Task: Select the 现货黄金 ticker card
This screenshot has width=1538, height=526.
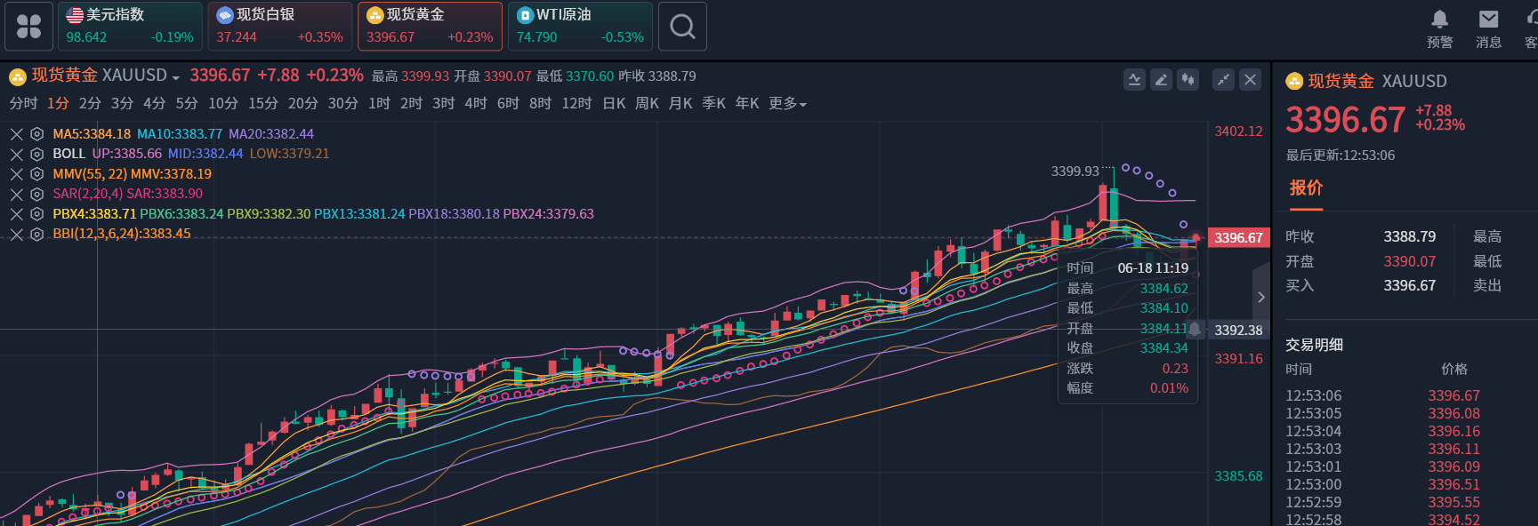Action: pyautogui.click(x=430, y=27)
